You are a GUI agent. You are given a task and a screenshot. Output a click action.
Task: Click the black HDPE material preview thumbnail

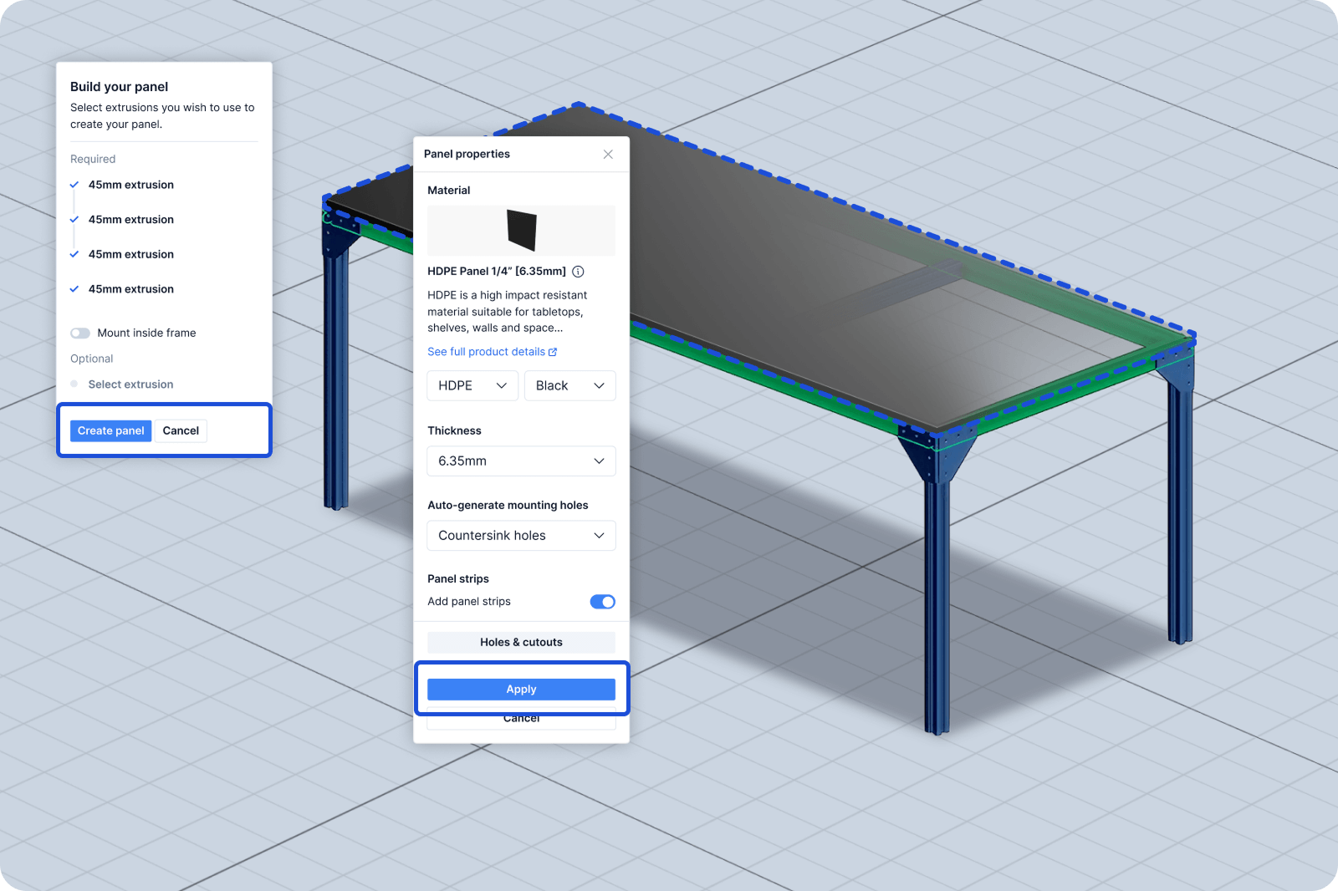[521, 231]
